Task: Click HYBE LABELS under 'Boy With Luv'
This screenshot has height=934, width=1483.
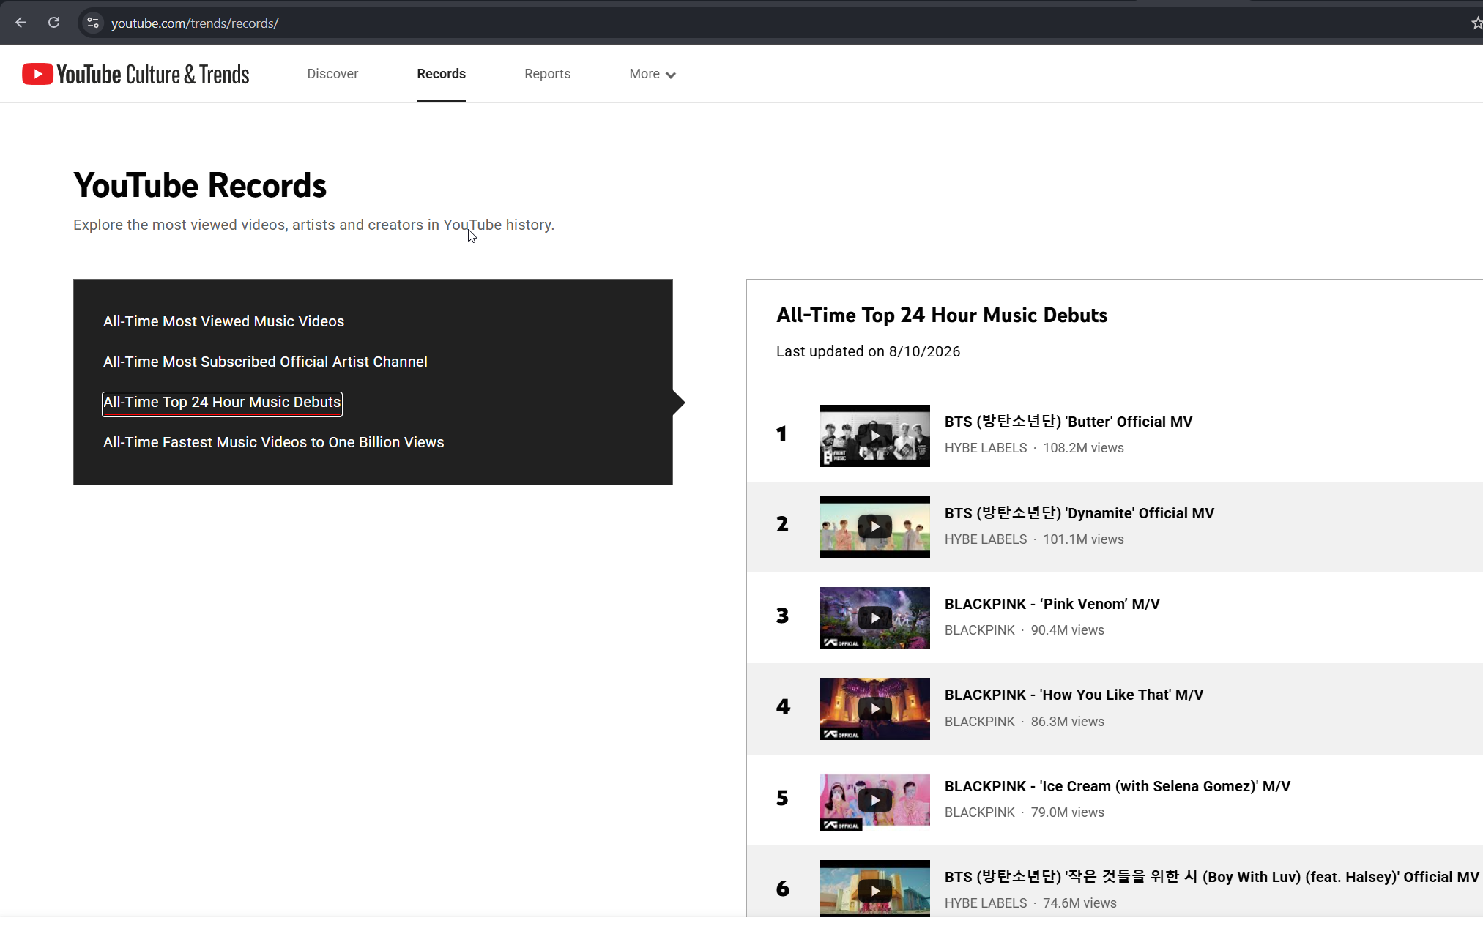Action: tap(986, 903)
